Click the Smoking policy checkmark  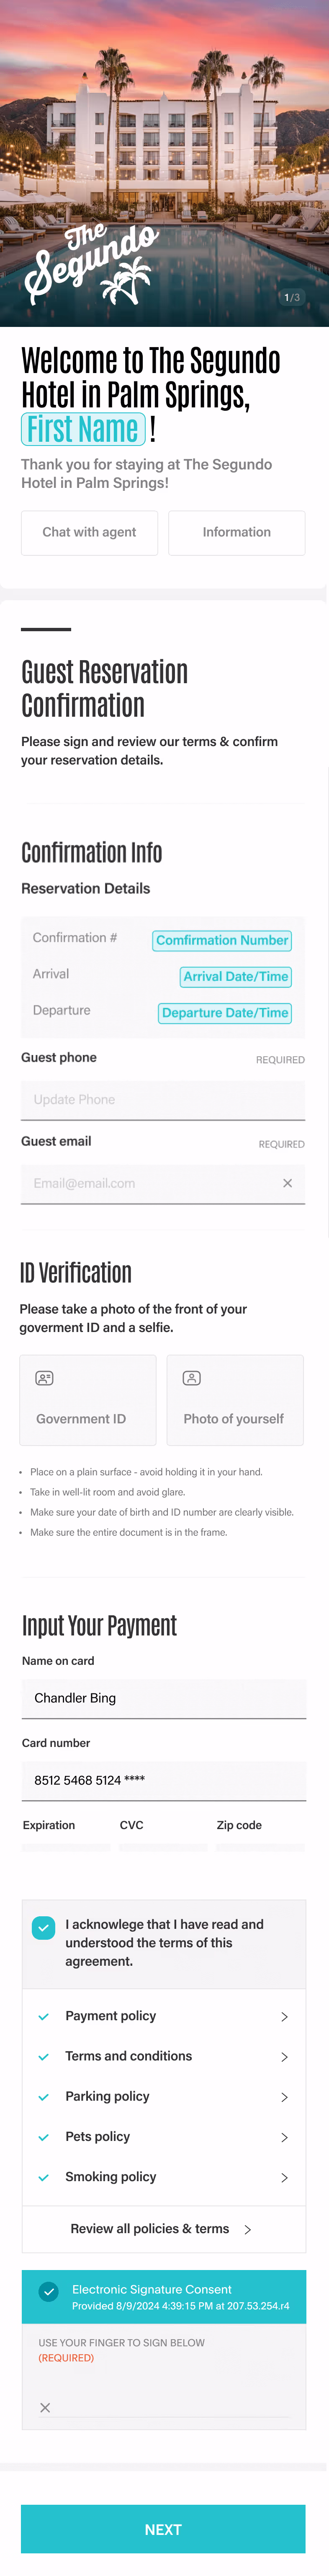click(44, 2176)
